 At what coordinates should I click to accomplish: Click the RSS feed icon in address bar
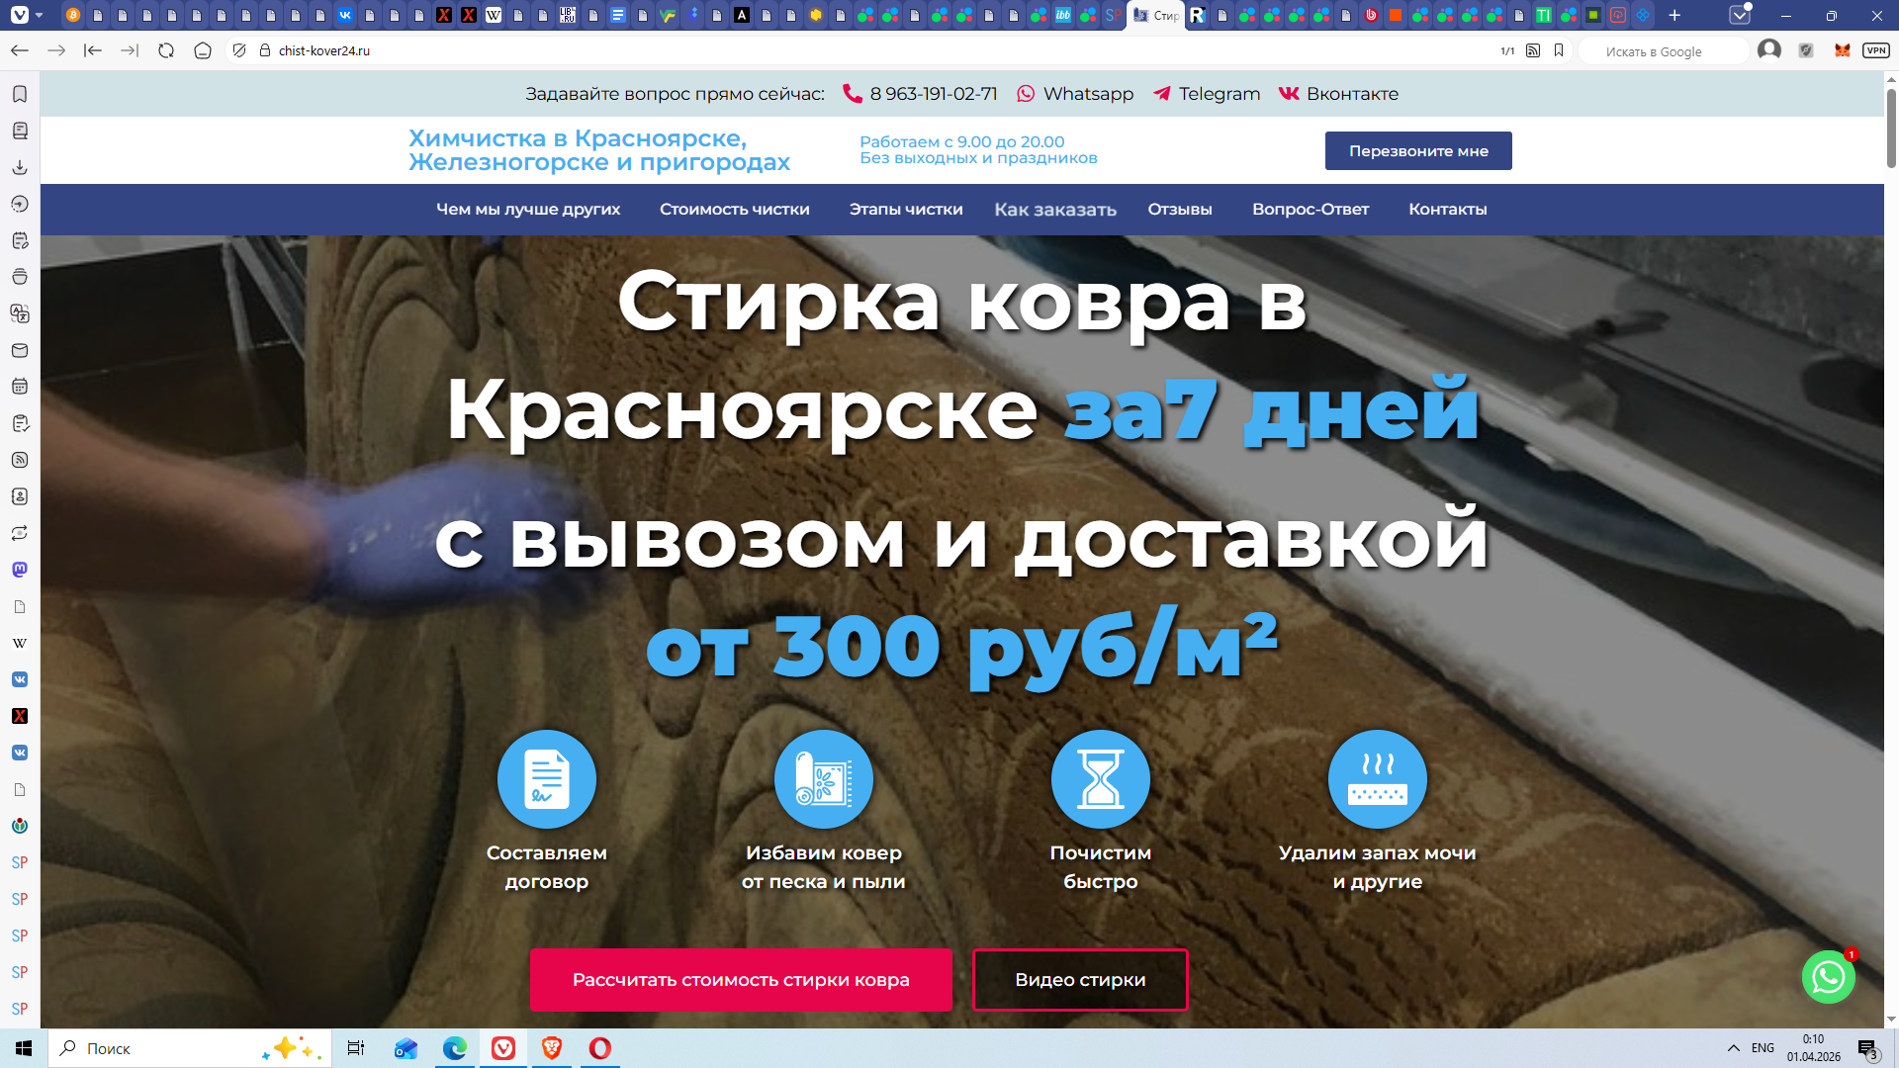(x=1533, y=50)
